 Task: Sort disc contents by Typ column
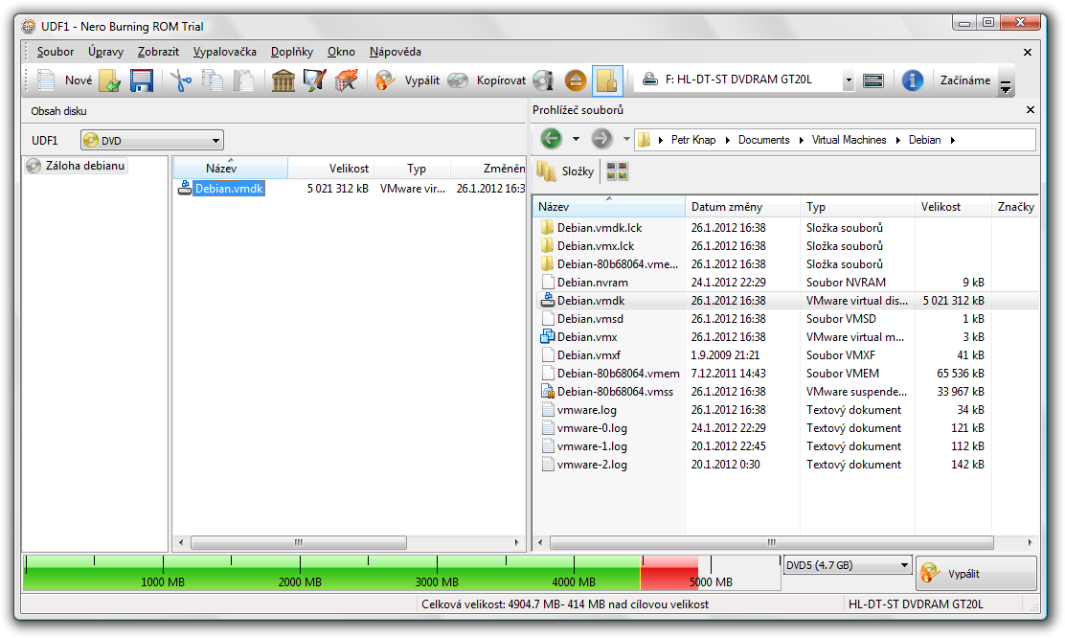(412, 168)
